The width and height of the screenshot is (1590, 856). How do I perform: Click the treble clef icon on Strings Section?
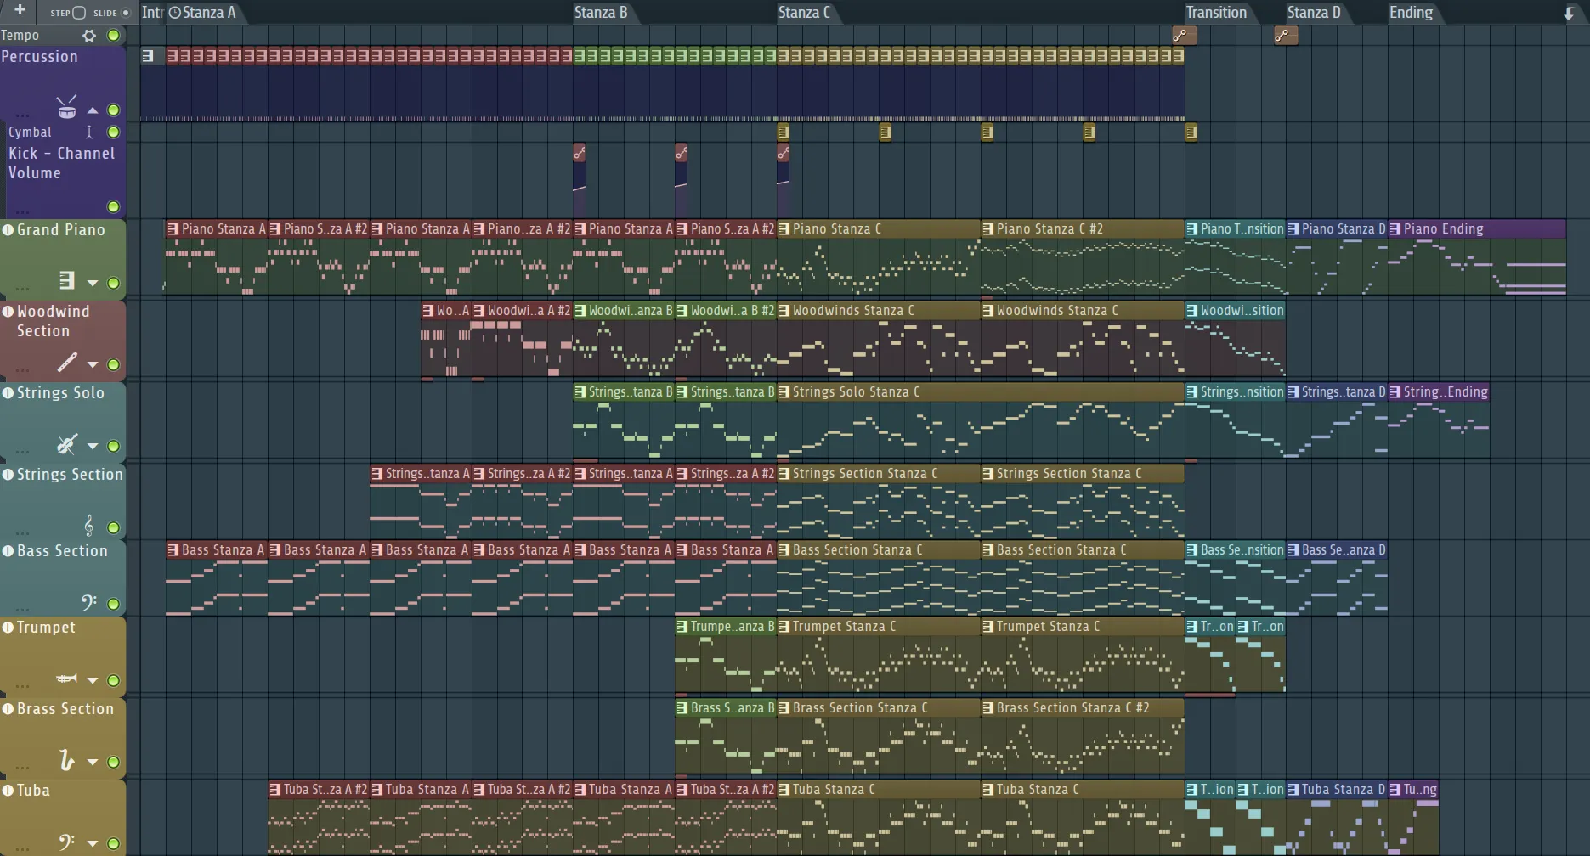[88, 526]
